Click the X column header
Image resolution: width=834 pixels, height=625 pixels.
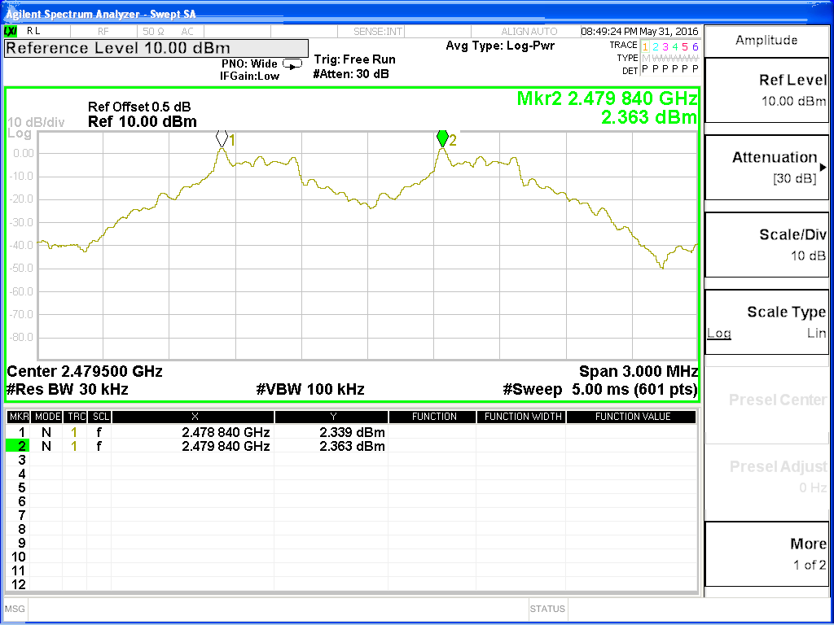(x=194, y=417)
